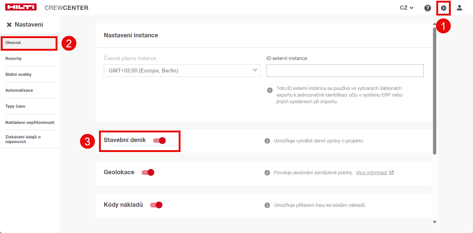Open the settings gear icon
473x233 pixels.
click(443, 8)
